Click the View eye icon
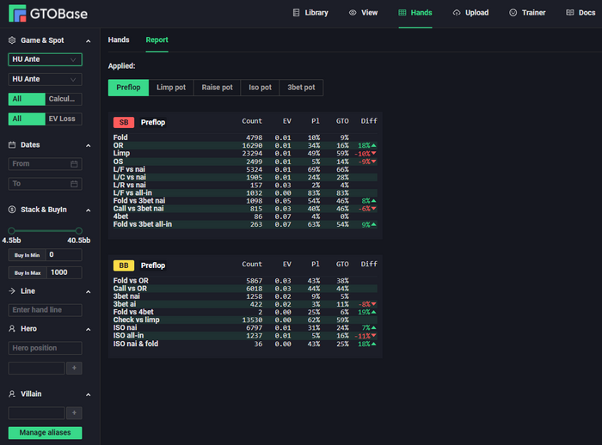 353,13
